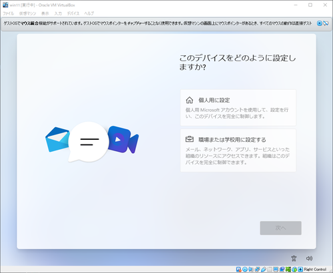Image resolution: width=333 pixels, height=273 pixels.
Task: Dismiss the mouse integration notification bar
Action: tap(320, 23)
